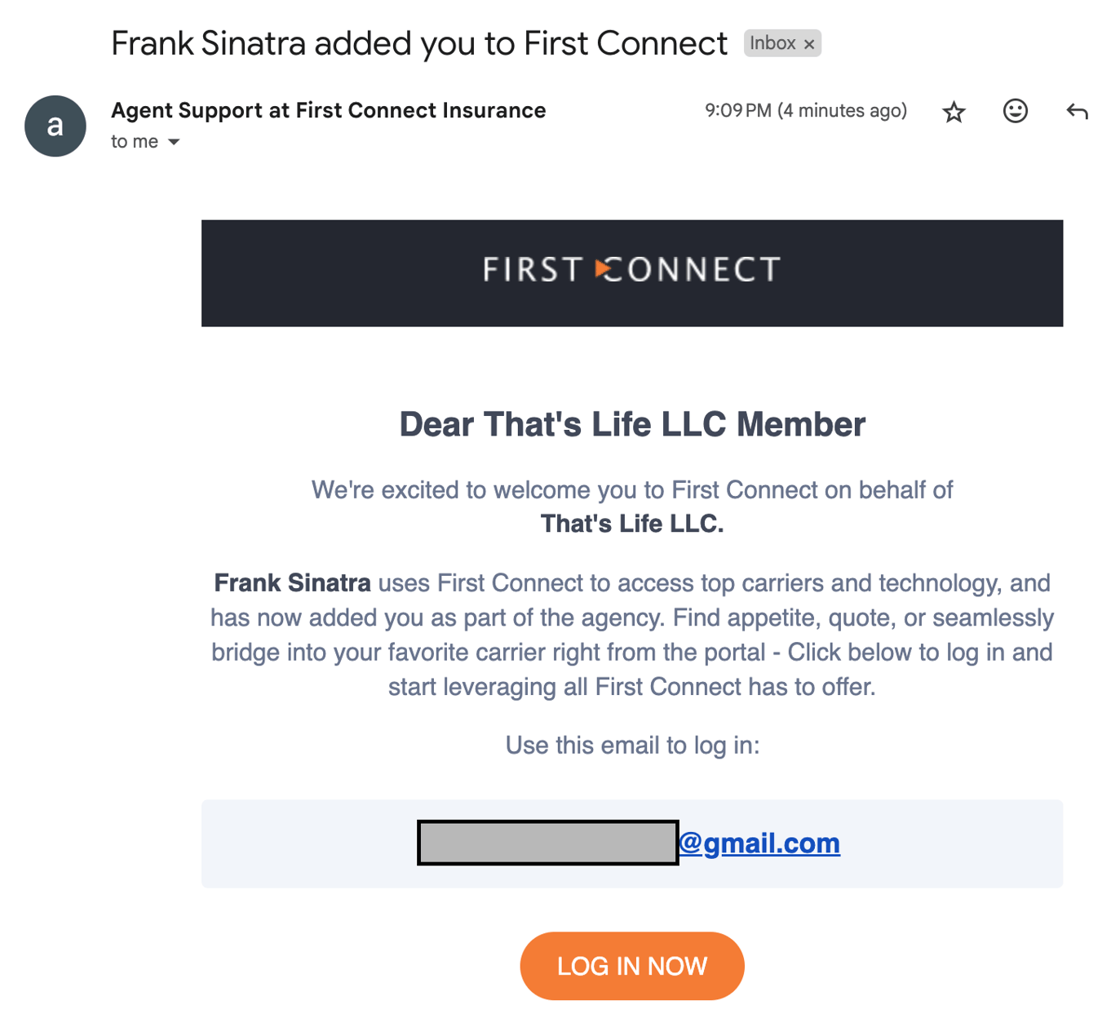Screen dimensions: 1111x1018
Task: Click the 'Use this email to log in' text
Action: 632,745
